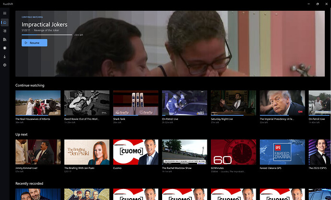Open the settings gear sidebar icon
Screen dimensions: 331x200
[x=5, y=65]
